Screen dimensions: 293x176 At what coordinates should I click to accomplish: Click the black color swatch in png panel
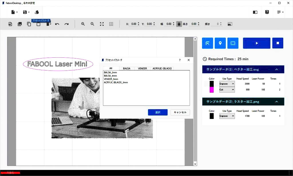coord(211,116)
